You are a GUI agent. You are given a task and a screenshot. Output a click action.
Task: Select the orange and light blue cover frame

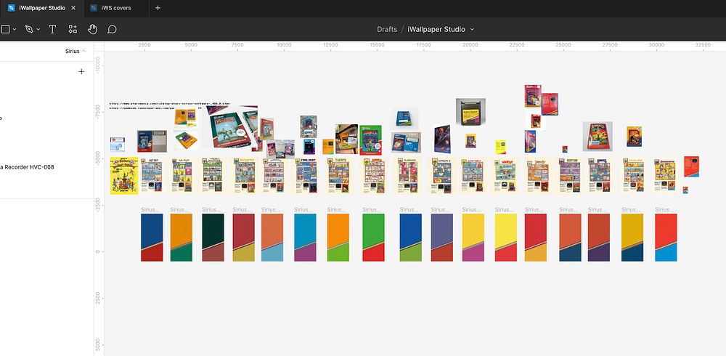point(272,238)
